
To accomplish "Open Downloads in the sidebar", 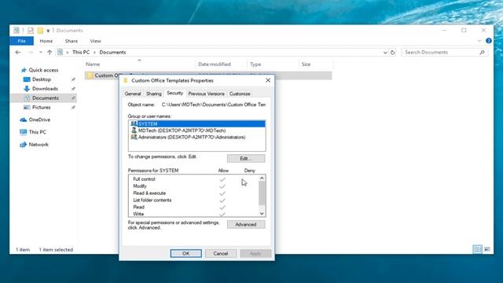I will [x=45, y=89].
